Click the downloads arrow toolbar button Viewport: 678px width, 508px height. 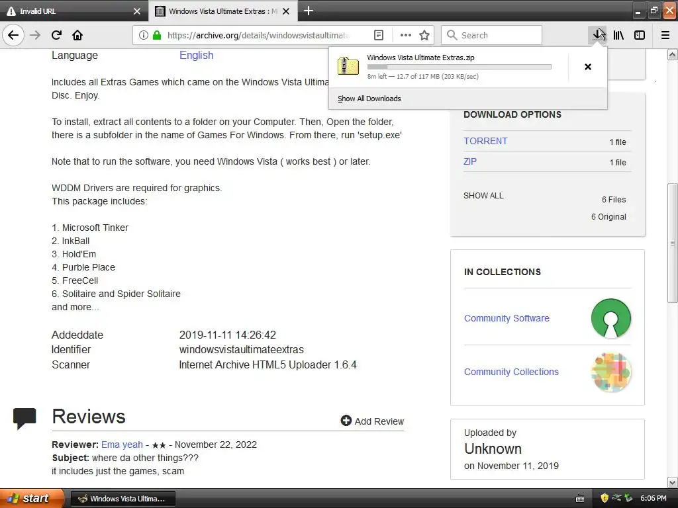(x=598, y=35)
